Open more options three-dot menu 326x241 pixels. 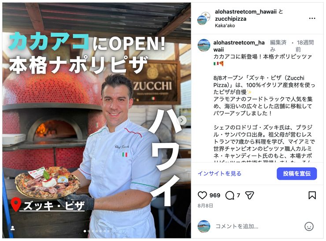pyautogui.click(x=312, y=19)
